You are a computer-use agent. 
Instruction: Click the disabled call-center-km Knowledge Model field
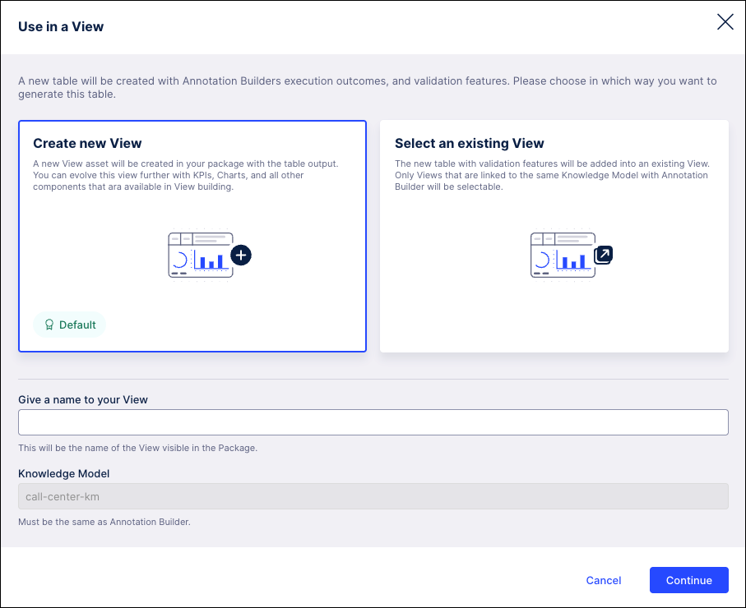373,496
